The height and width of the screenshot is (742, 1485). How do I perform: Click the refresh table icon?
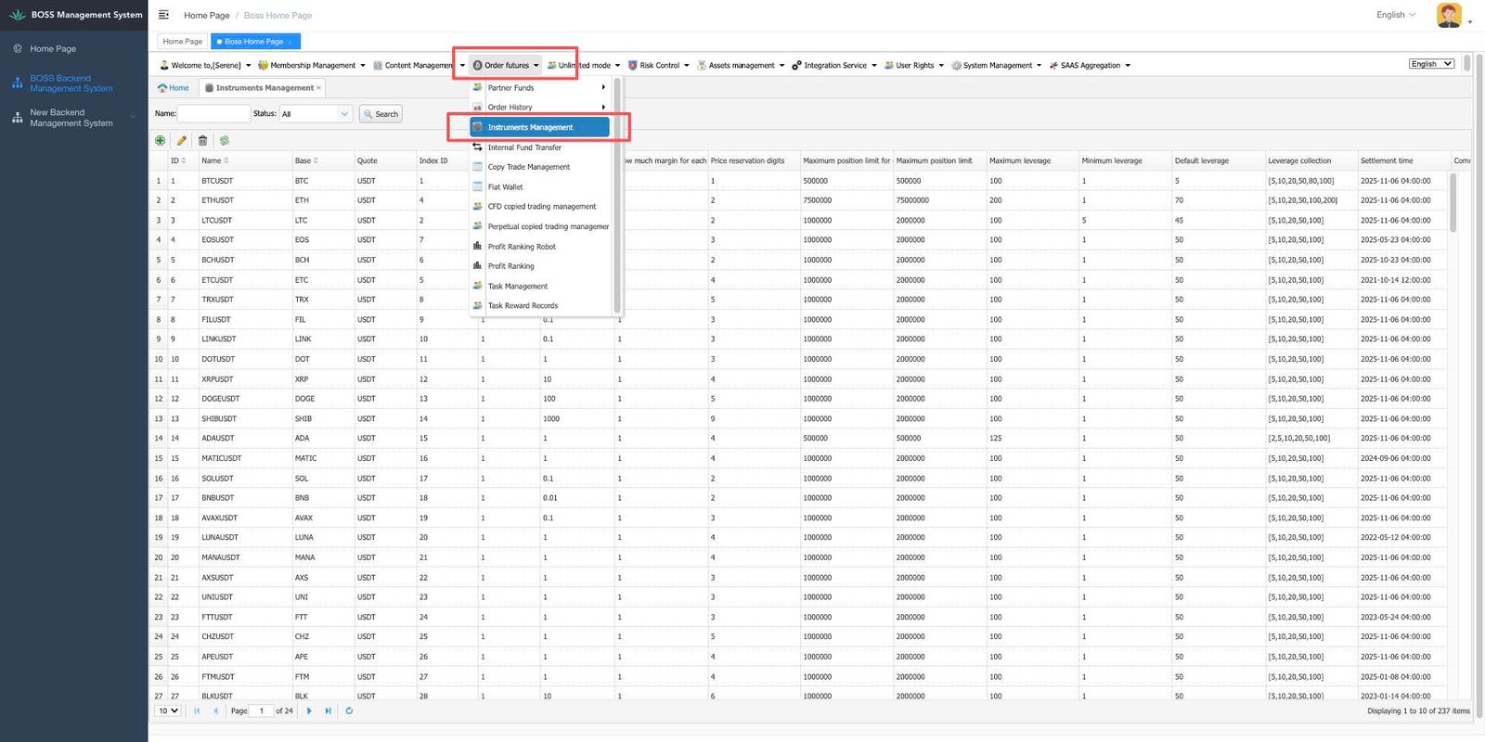click(349, 711)
